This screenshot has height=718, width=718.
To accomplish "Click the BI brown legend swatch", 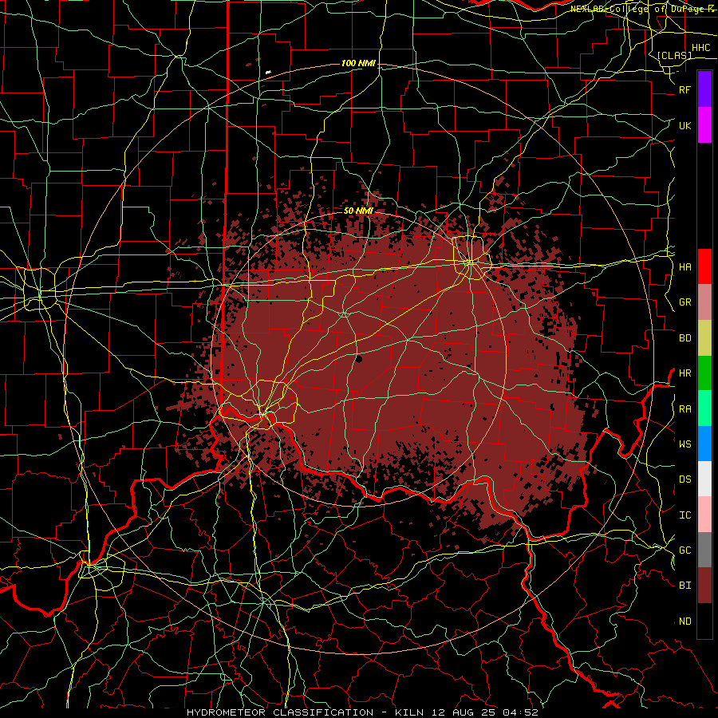I will coord(704,586).
